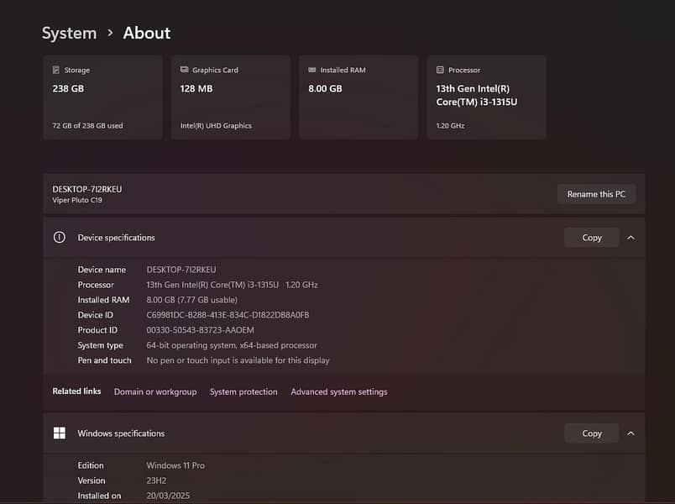The image size is (675, 504).
Task: Click the Graphics Card icon
Action: point(184,70)
